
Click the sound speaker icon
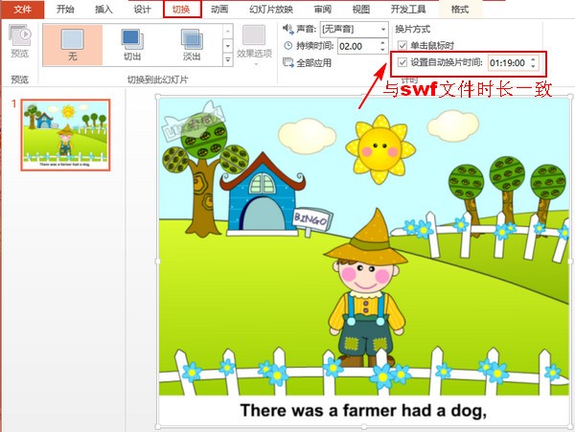point(288,29)
